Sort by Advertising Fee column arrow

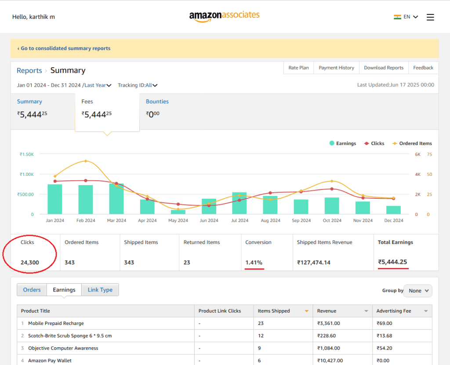pos(425,311)
